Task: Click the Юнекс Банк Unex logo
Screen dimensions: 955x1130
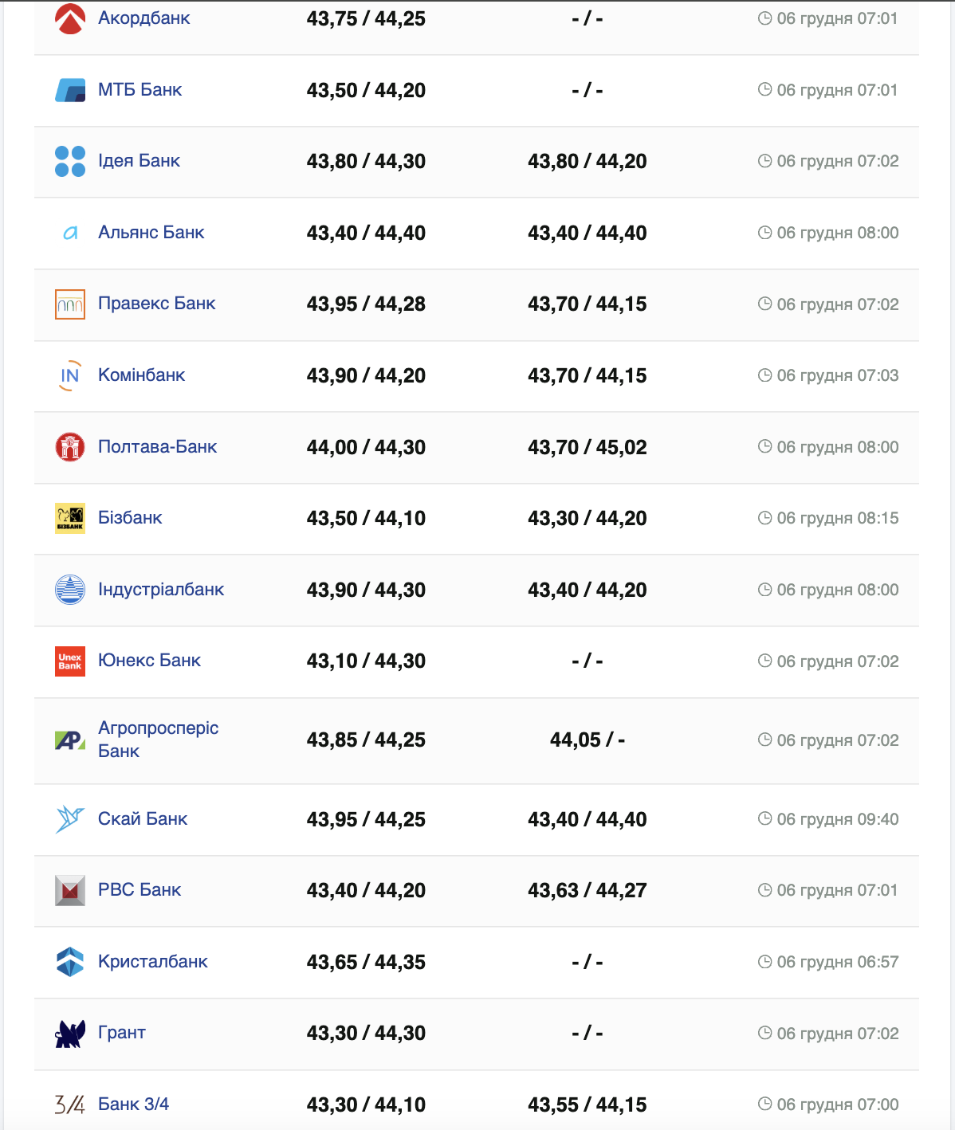Action: (x=70, y=661)
